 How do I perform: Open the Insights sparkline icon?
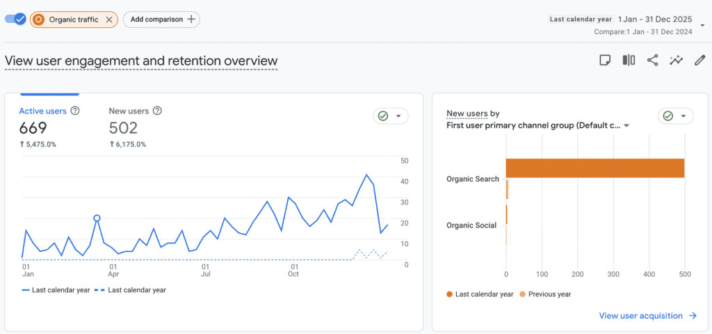(x=676, y=61)
